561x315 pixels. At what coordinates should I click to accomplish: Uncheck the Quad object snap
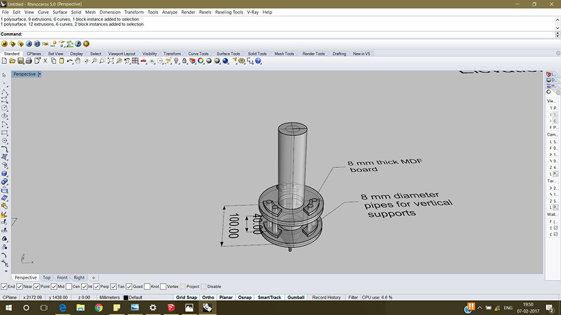tap(129, 287)
